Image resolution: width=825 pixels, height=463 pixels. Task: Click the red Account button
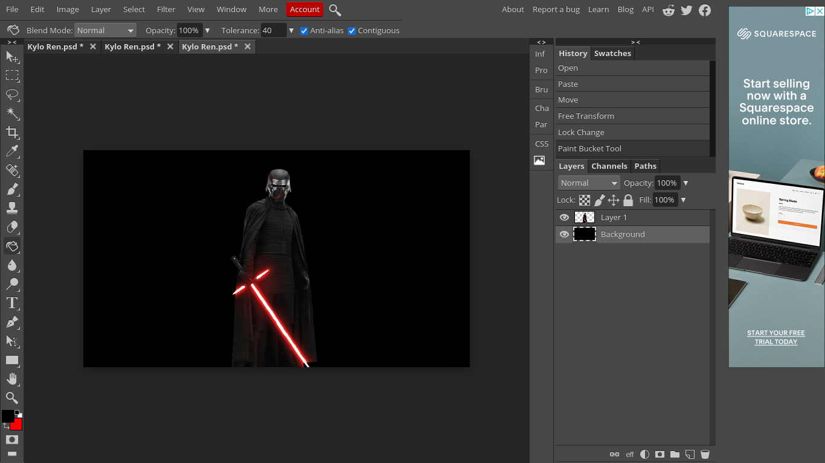tap(304, 10)
